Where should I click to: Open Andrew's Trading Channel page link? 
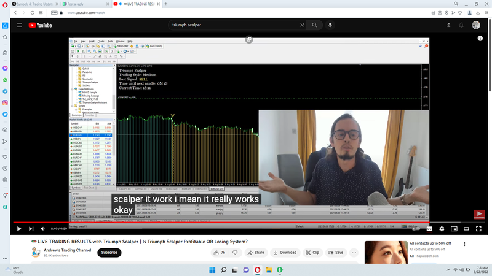click(68, 250)
